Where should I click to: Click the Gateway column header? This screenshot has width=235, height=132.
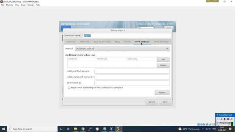click(141, 59)
